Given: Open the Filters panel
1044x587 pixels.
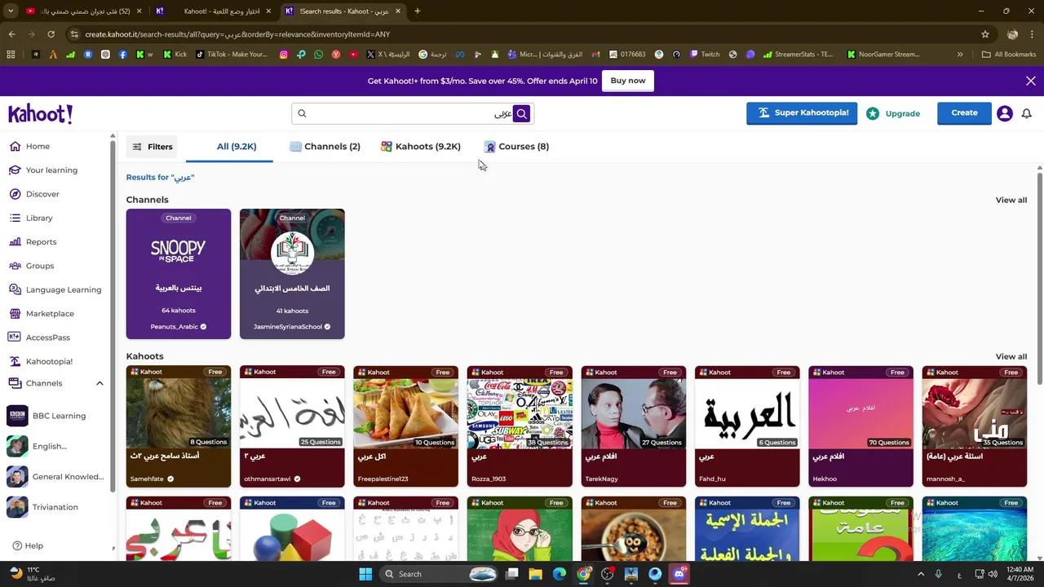Looking at the screenshot, I should pyautogui.click(x=152, y=147).
